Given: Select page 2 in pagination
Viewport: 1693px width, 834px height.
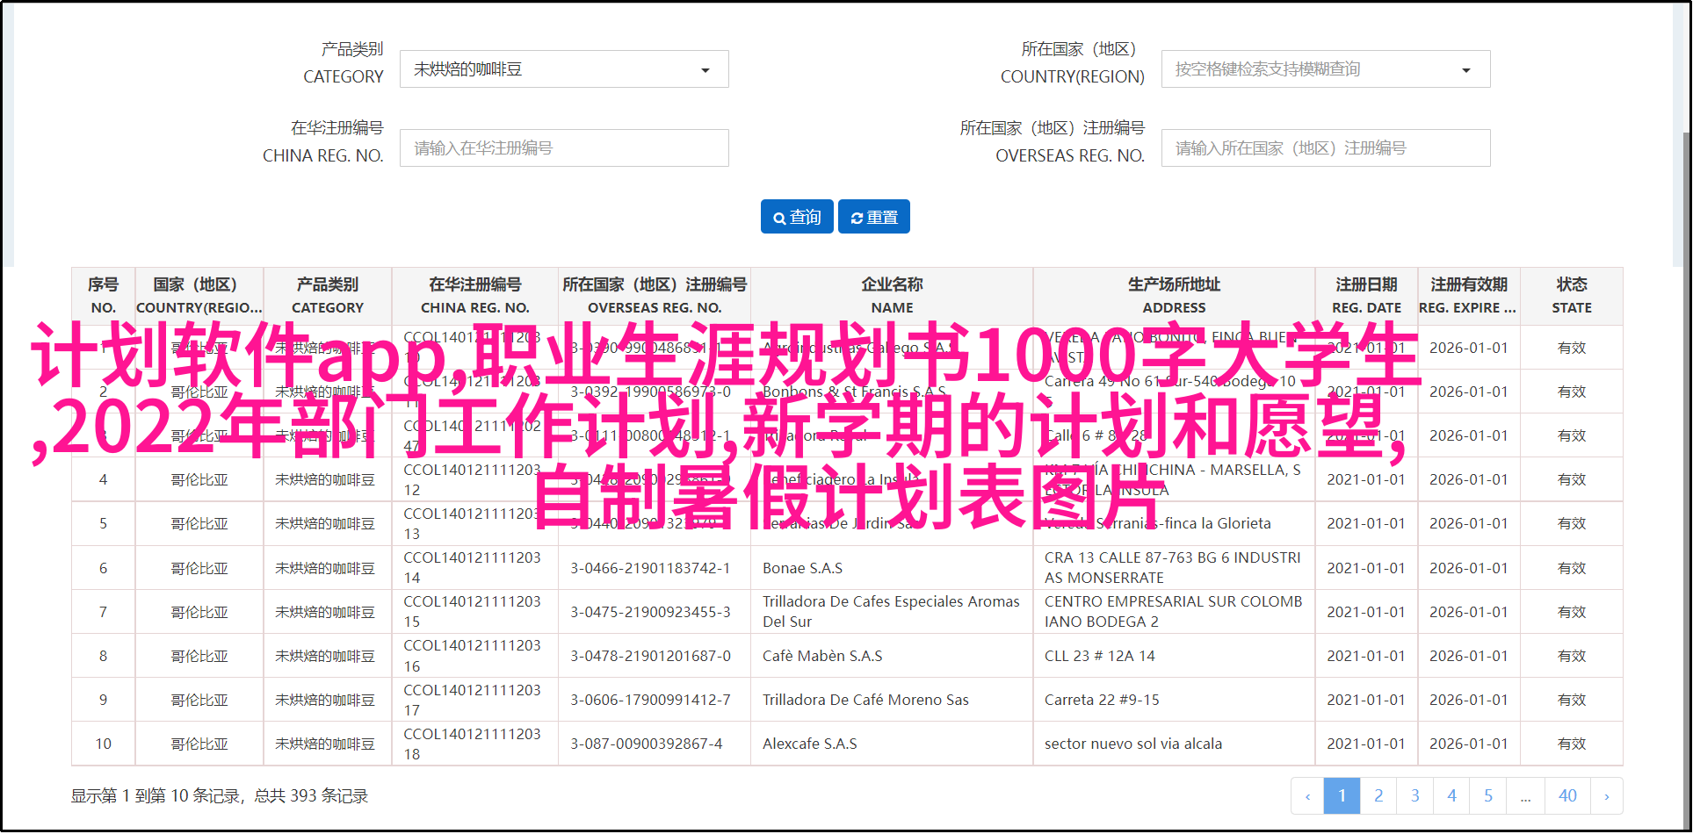Looking at the screenshot, I should 1378,796.
